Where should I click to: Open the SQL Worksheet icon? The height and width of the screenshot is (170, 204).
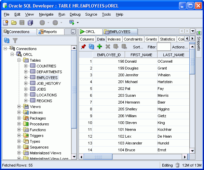click(x=72, y=22)
